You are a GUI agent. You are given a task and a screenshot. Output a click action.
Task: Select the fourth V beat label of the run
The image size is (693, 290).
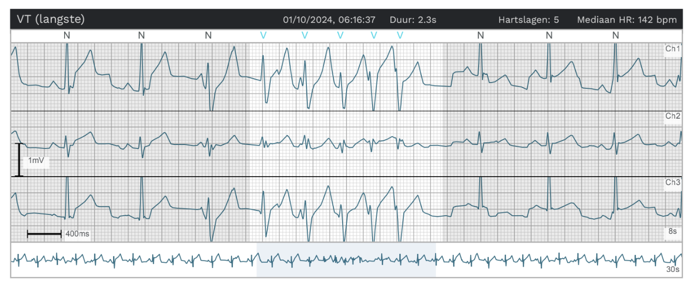374,35
